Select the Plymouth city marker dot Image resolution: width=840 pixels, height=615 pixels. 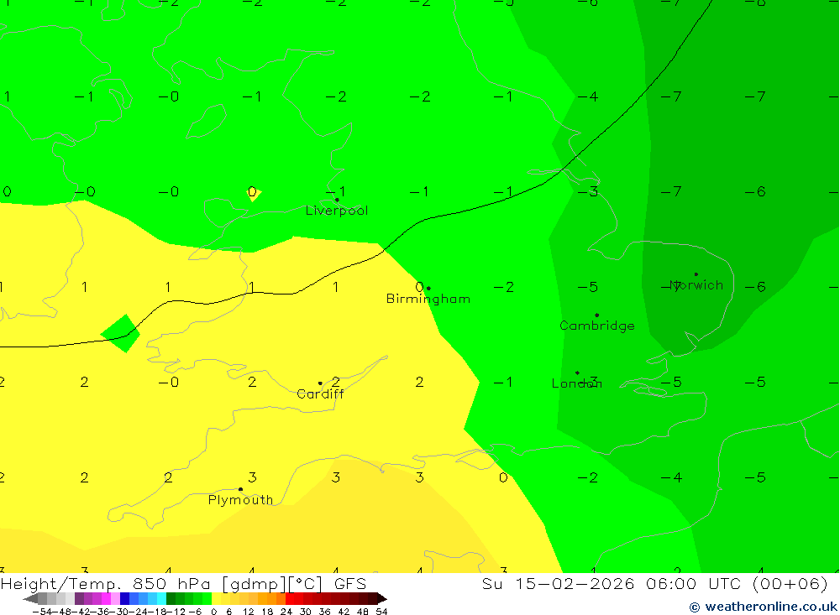pos(240,489)
